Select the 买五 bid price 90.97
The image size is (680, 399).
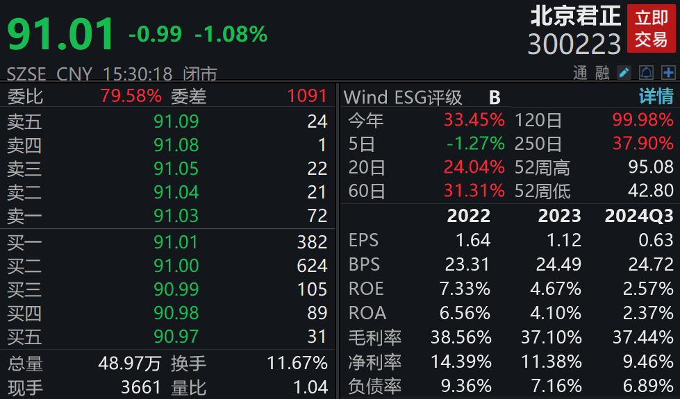click(176, 337)
